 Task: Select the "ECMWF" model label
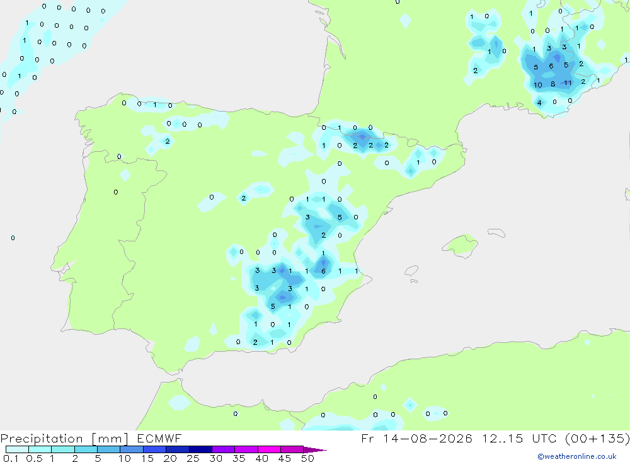(x=159, y=438)
